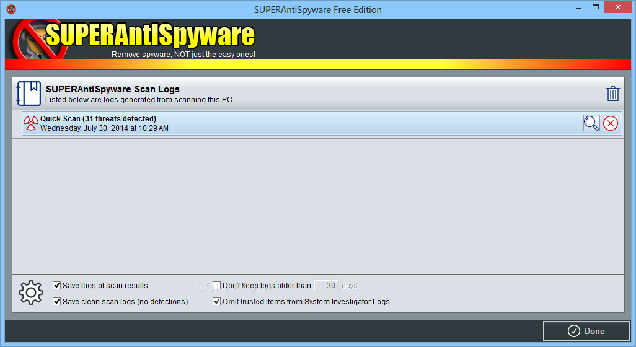Click the 30 days input field
This screenshot has width=636, height=347.
click(326, 286)
